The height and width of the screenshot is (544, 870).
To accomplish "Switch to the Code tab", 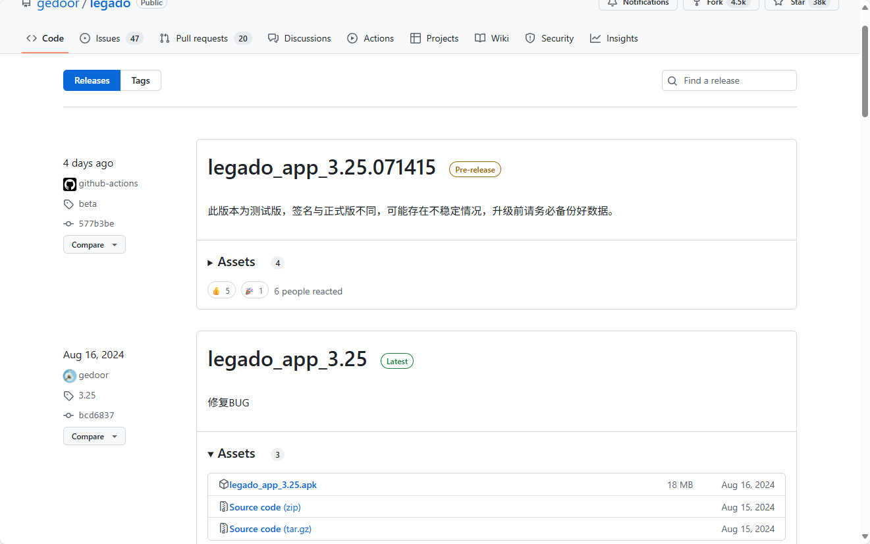I will tap(44, 38).
